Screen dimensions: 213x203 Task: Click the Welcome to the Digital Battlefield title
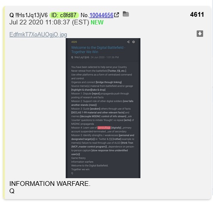pyautogui.click(x=98, y=50)
